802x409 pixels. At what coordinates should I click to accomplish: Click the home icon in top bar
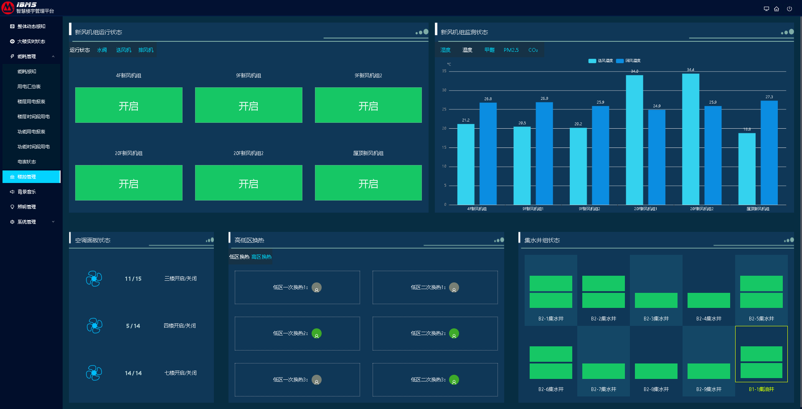(777, 9)
